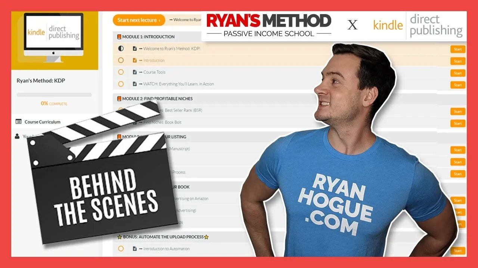Click Start on the Introduction row
The width and height of the screenshot is (478, 268).
(x=458, y=61)
